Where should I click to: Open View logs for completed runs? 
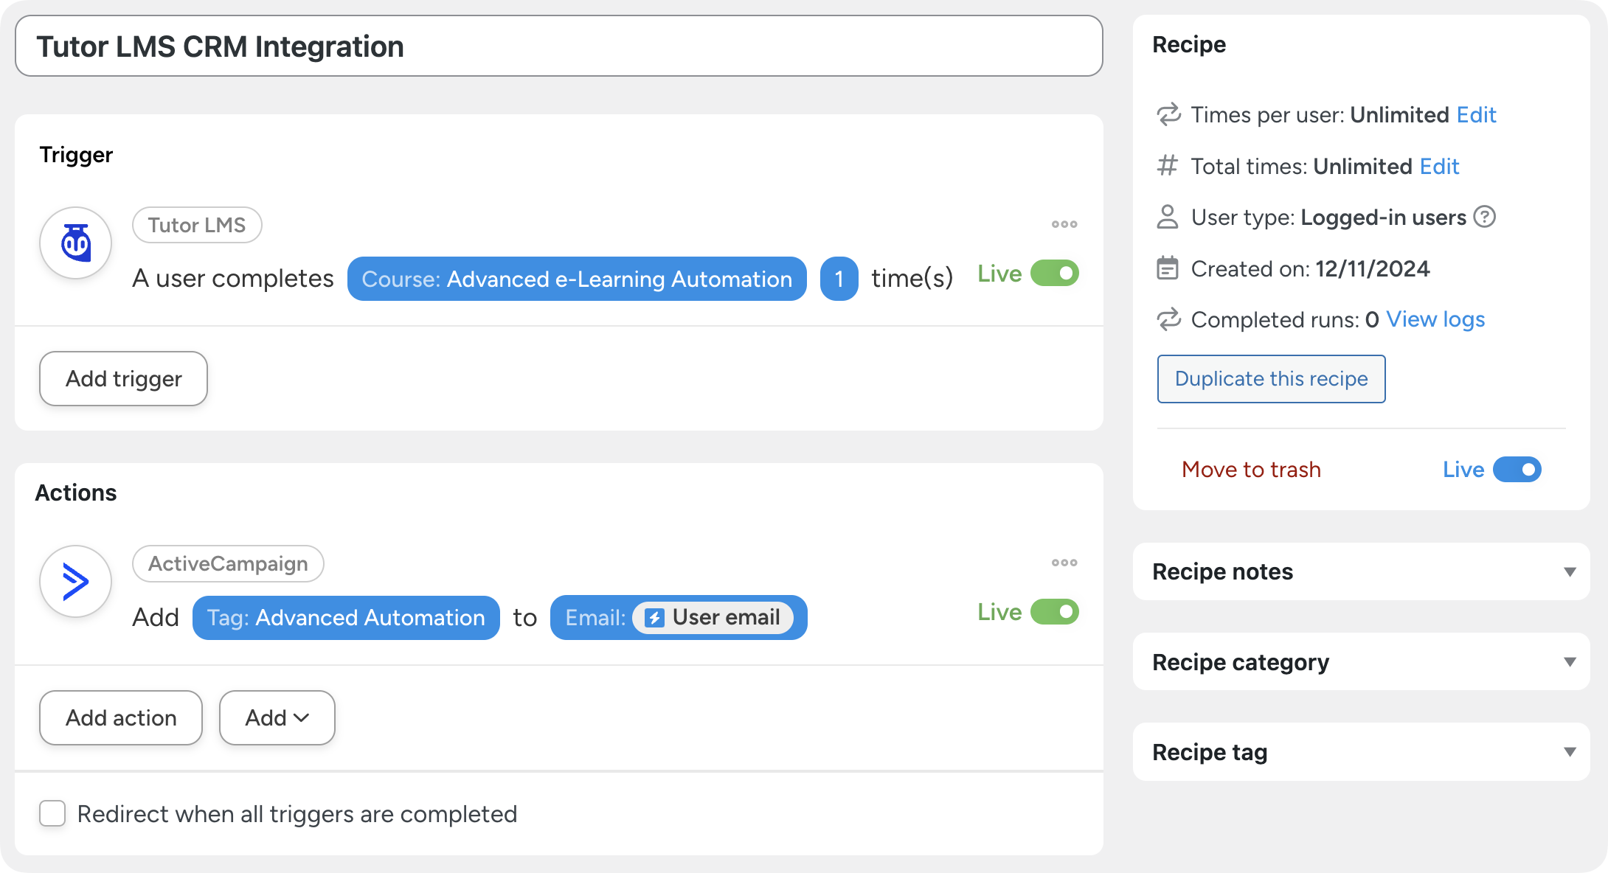click(1435, 319)
